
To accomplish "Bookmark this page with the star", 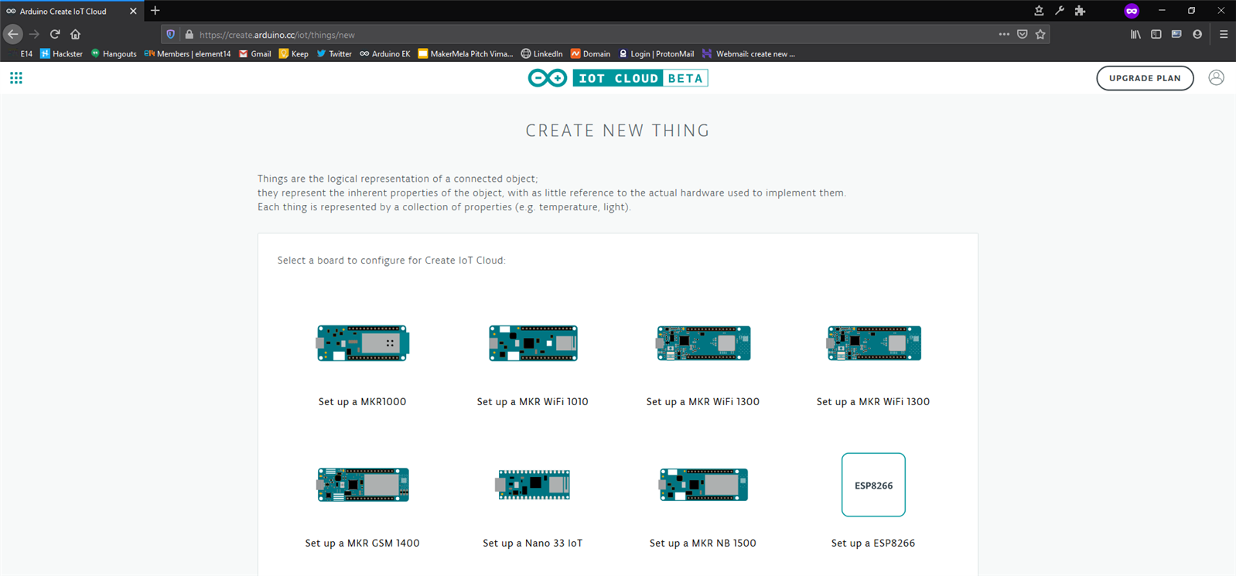I will [1040, 34].
